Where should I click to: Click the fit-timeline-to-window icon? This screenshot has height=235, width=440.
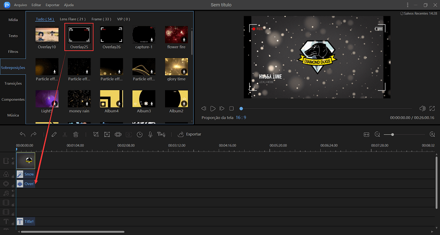[x=367, y=135]
